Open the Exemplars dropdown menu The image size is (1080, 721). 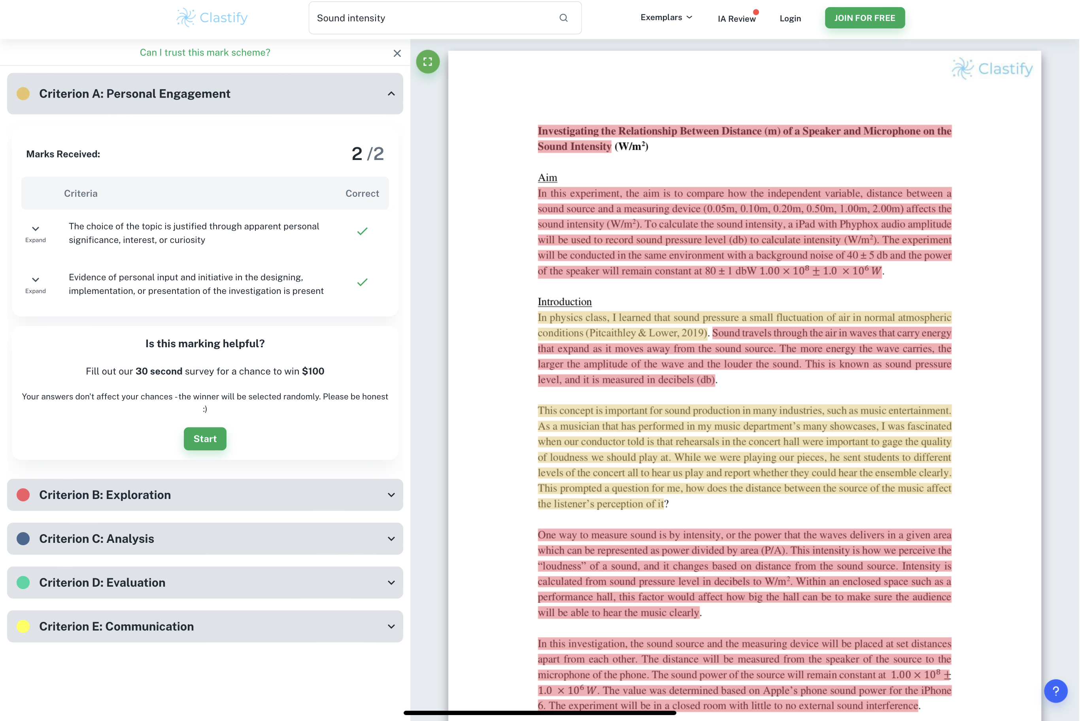coord(667,17)
